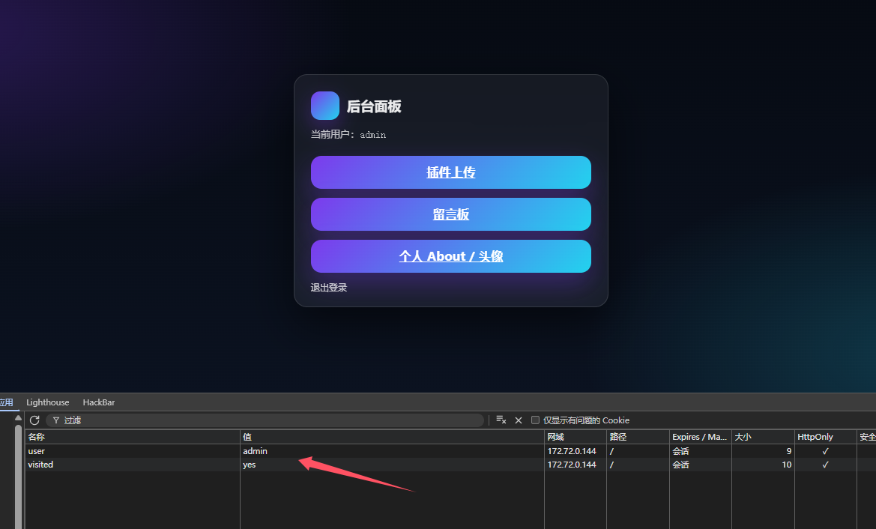Select the visited cookie value yes
This screenshot has height=529, width=876.
click(250, 465)
